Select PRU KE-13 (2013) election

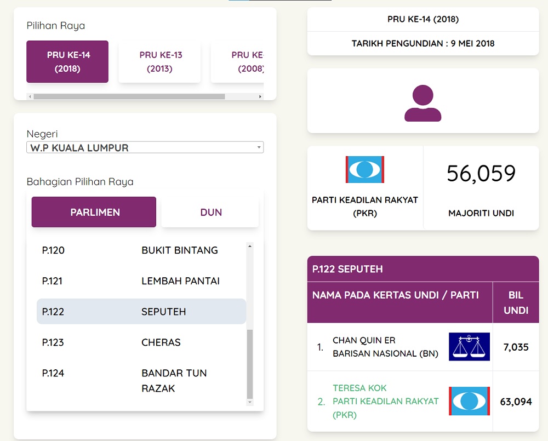pos(159,61)
